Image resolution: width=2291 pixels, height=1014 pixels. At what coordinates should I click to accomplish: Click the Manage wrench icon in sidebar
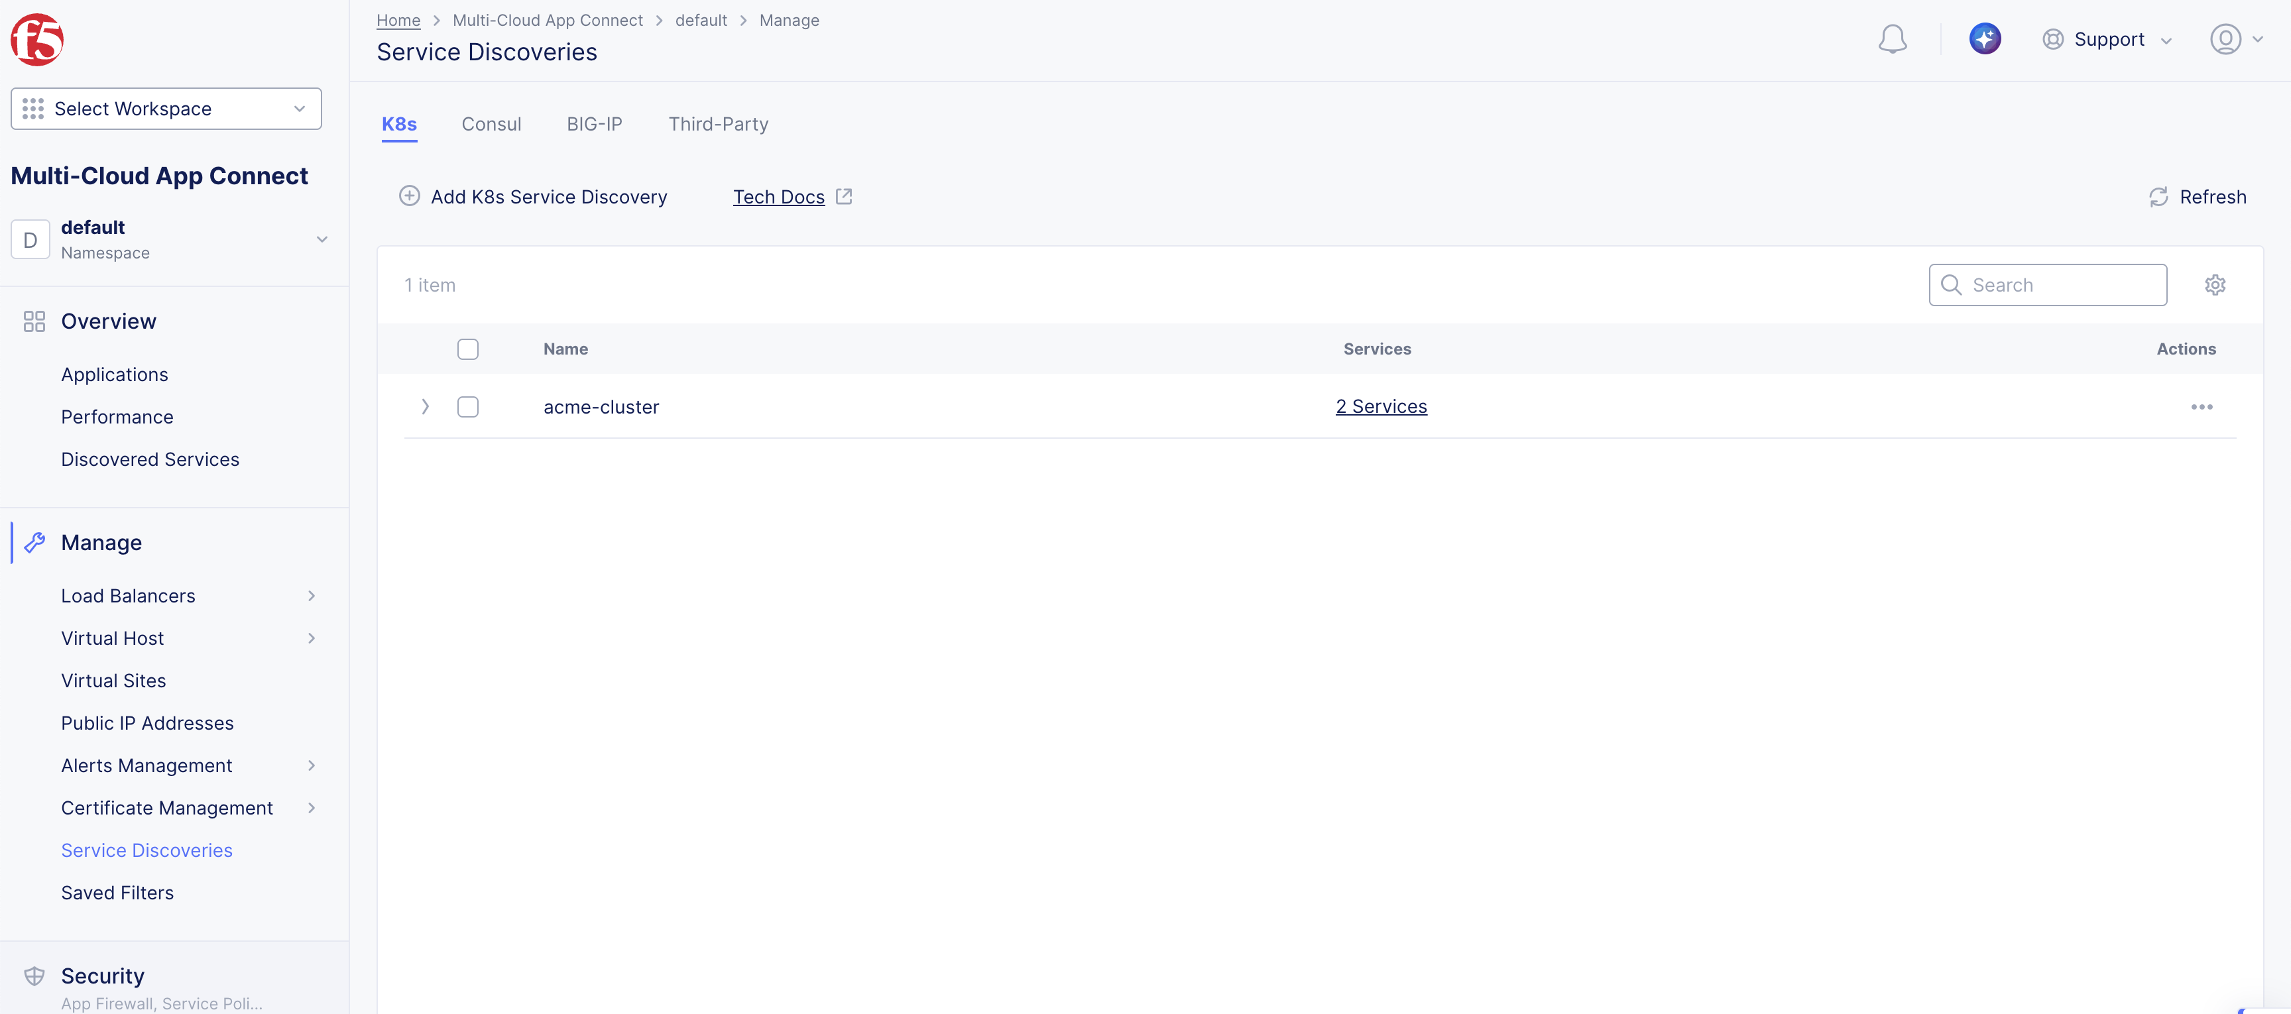coord(34,543)
